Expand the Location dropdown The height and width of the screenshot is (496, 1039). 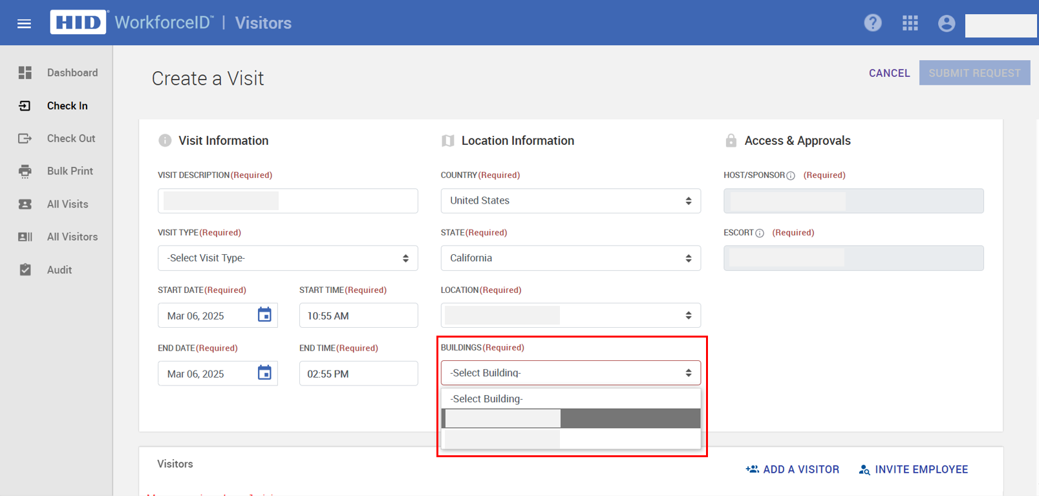[570, 316]
